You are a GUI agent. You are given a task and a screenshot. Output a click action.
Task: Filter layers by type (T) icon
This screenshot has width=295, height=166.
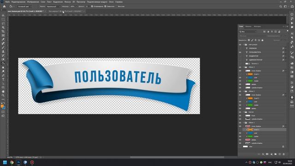coord(272,32)
